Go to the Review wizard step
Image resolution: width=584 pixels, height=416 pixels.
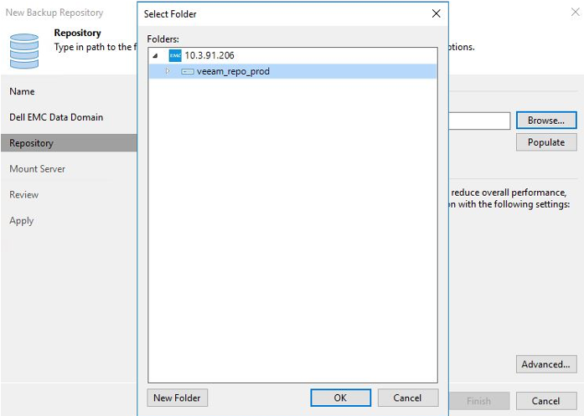click(23, 194)
